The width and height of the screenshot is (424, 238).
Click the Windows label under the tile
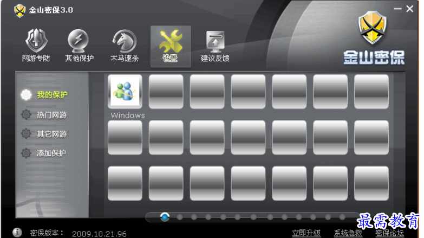coord(128,115)
